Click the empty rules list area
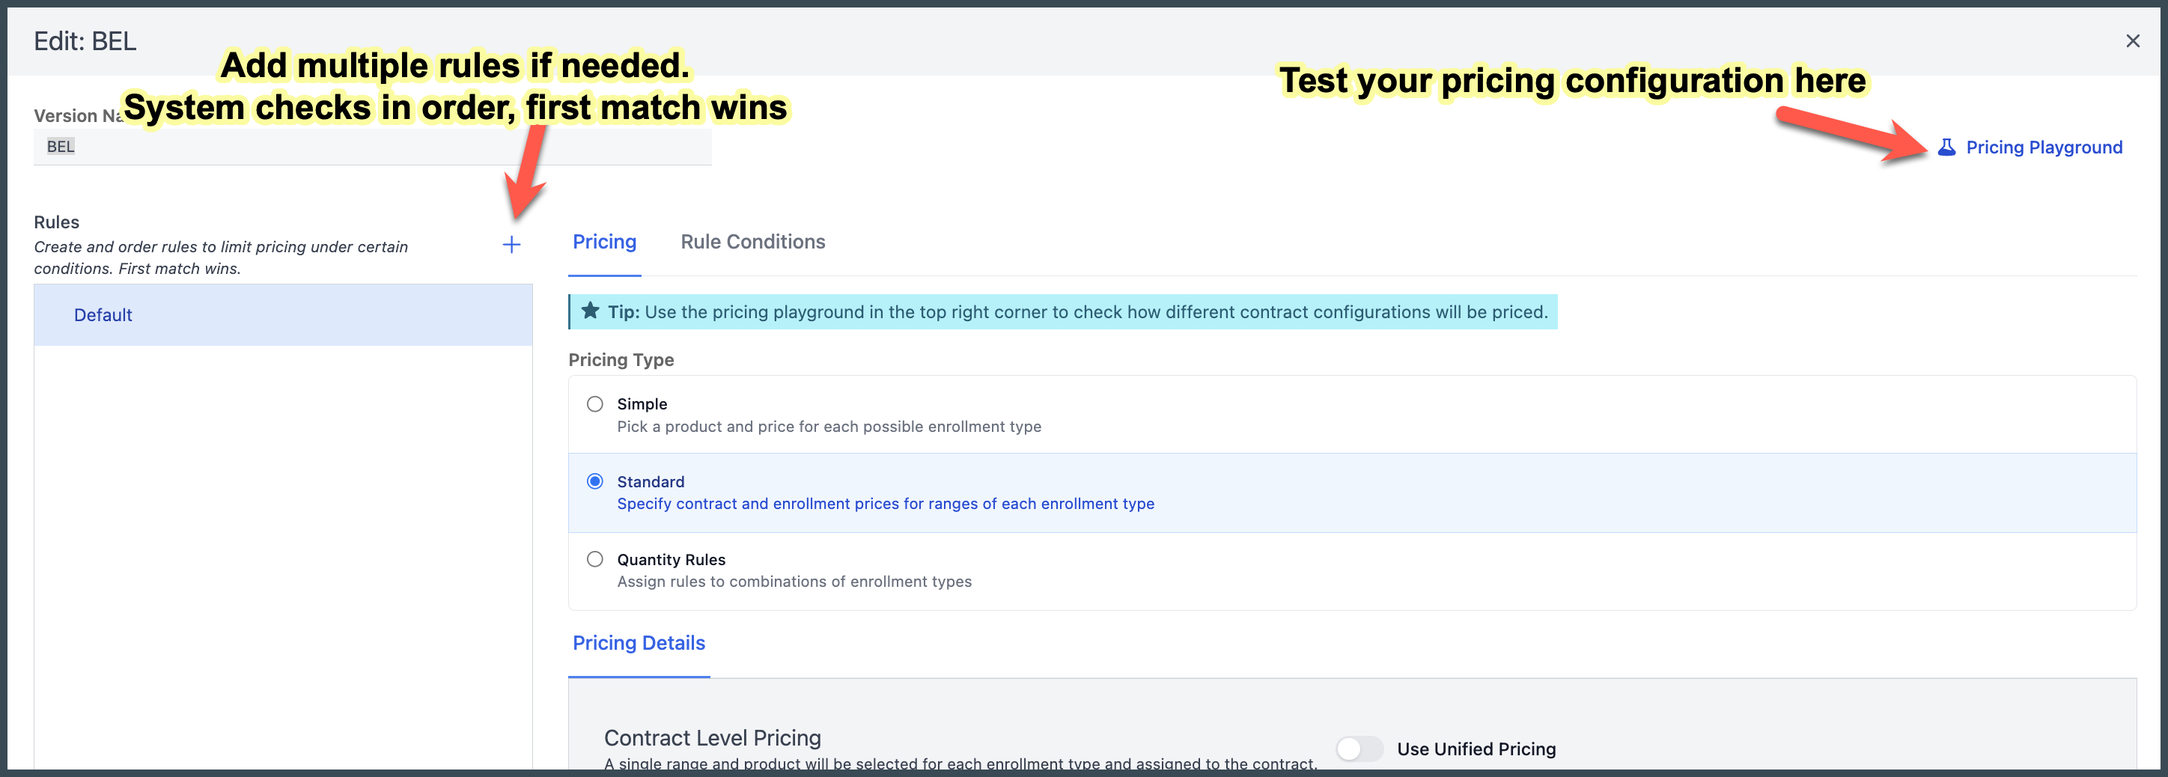The height and width of the screenshot is (777, 2168). click(x=283, y=555)
